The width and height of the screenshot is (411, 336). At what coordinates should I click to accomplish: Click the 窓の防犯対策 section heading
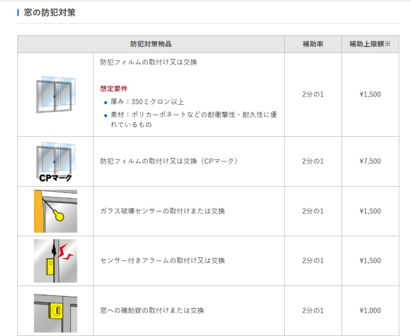[50, 12]
